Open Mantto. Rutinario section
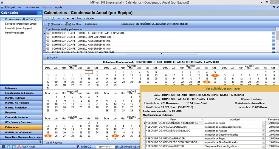279x149 pixels. (21, 98)
